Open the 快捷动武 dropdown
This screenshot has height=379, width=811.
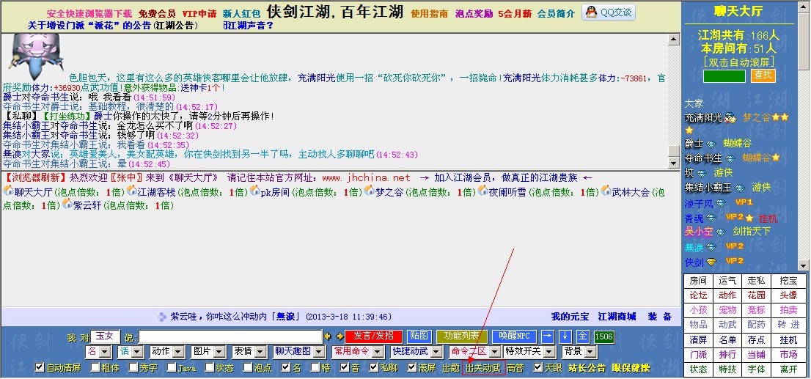[x=417, y=352]
